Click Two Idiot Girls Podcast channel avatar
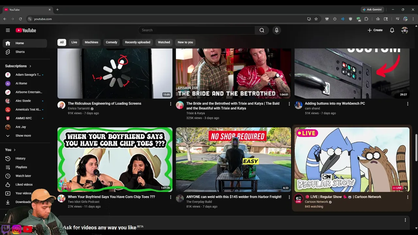This screenshot has height=235, width=418. [x=61, y=198]
